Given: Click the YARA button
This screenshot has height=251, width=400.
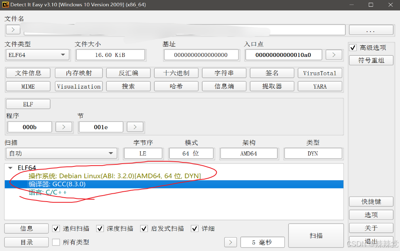Looking at the screenshot, I should coord(320,87).
